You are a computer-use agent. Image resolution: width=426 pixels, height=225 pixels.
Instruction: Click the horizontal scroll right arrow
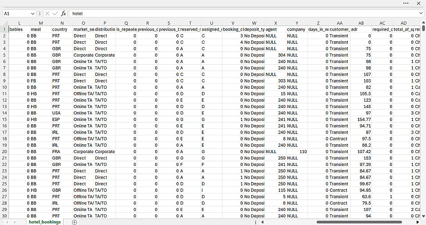(417, 222)
